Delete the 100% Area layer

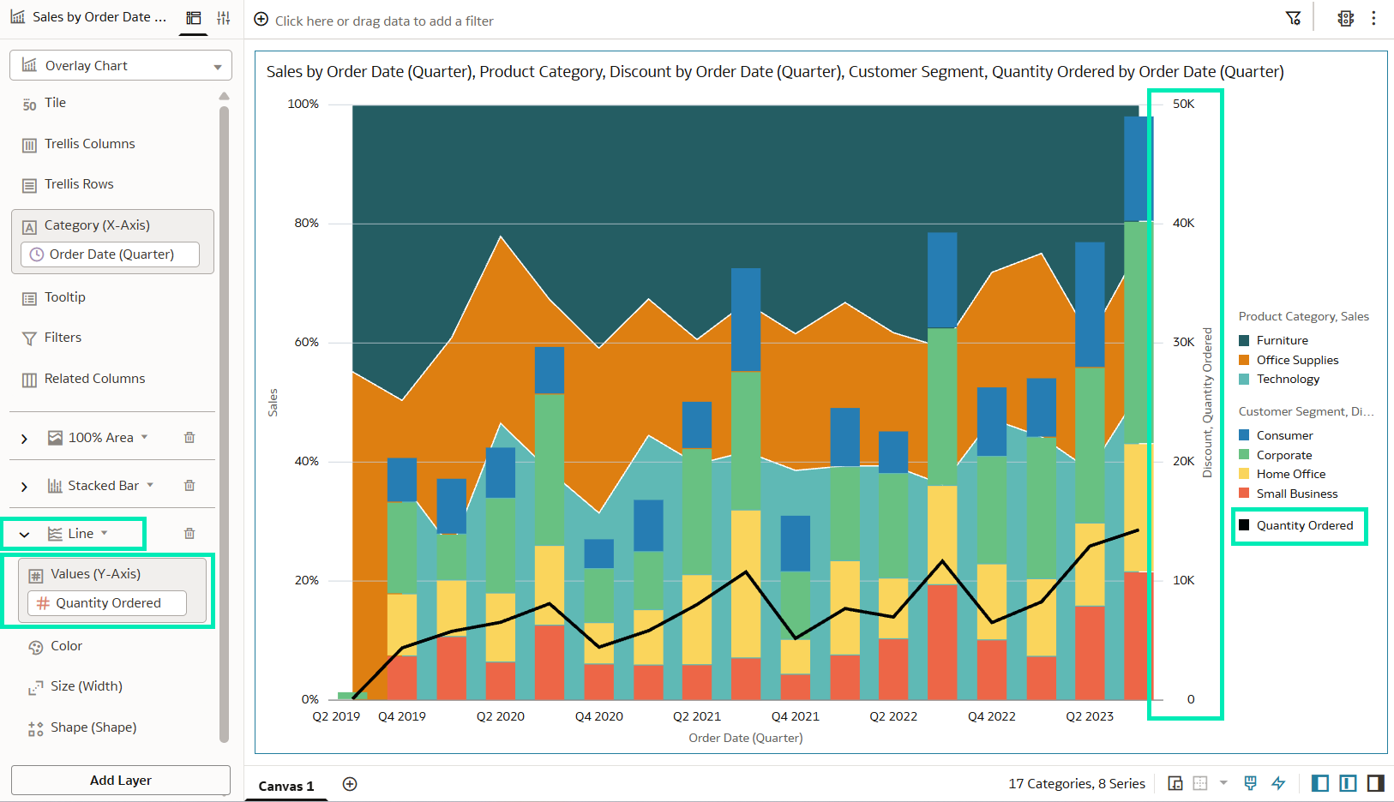[189, 437]
